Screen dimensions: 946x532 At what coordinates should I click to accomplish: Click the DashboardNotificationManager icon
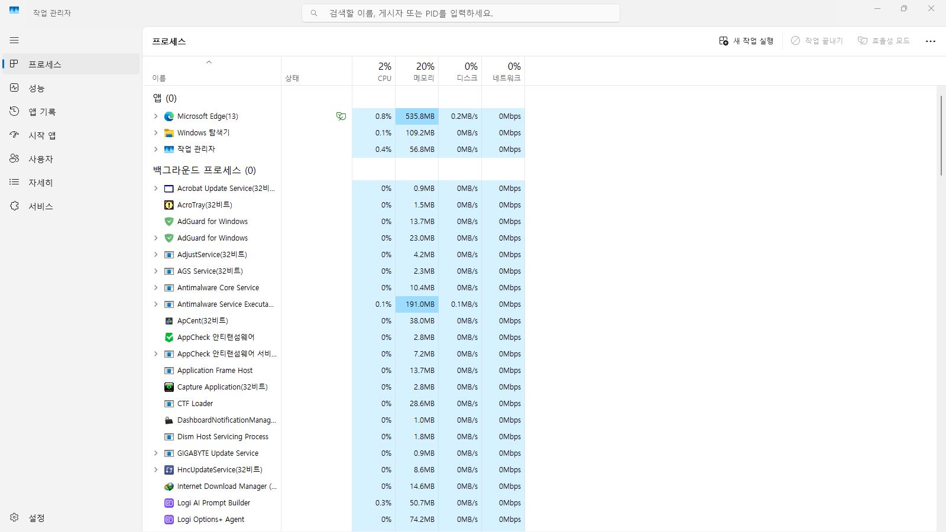[169, 420]
